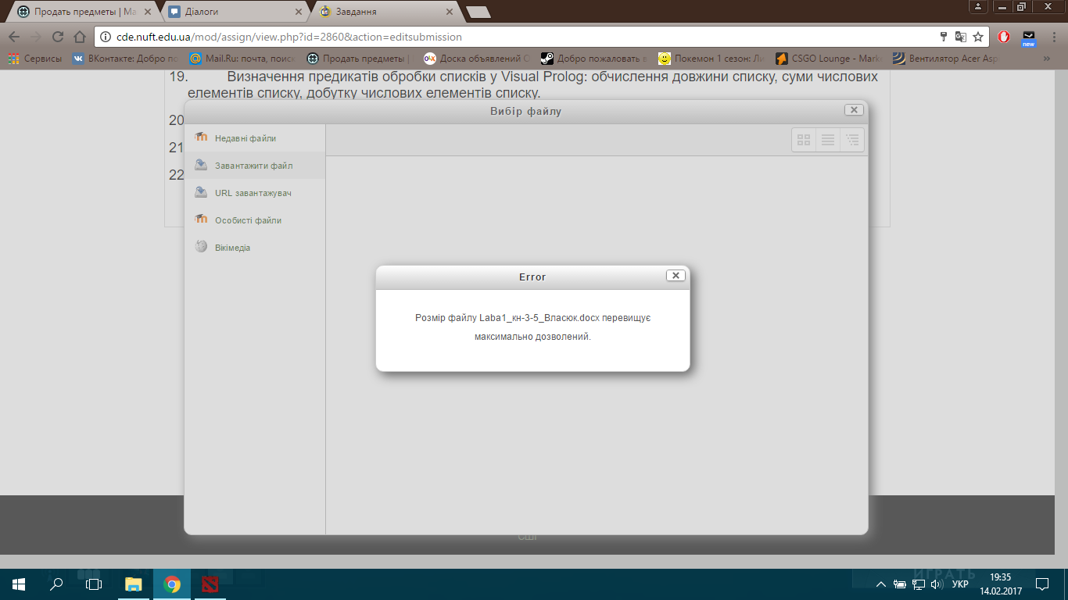This screenshot has width=1068, height=600.
Task: Select Завантажити файл upload option
Action: tap(253, 166)
